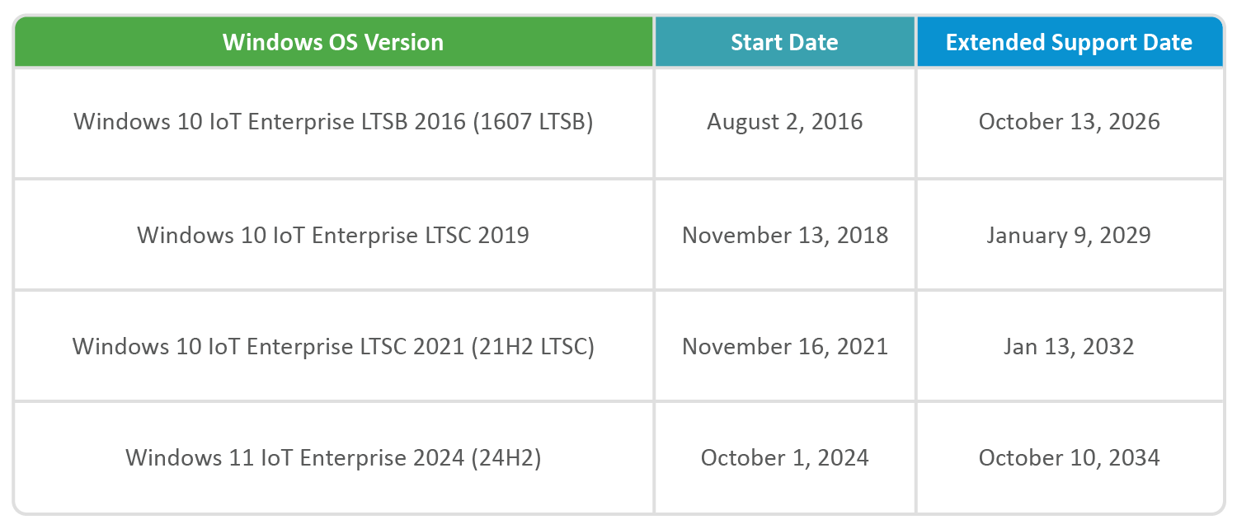Select the October 13, 2026 support date

pos(1069,122)
